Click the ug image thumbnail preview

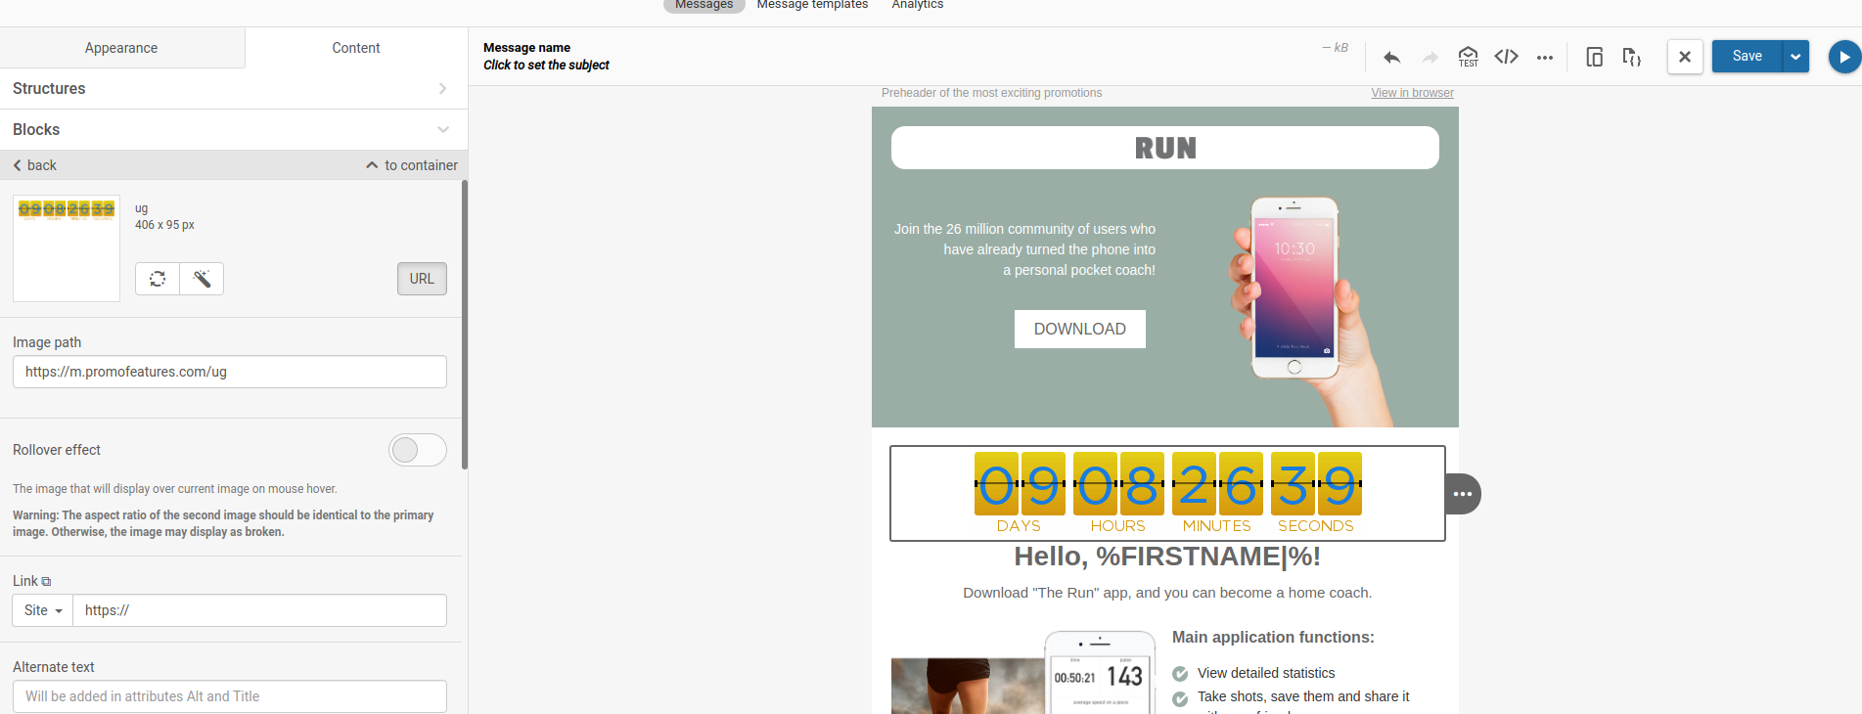67,248
